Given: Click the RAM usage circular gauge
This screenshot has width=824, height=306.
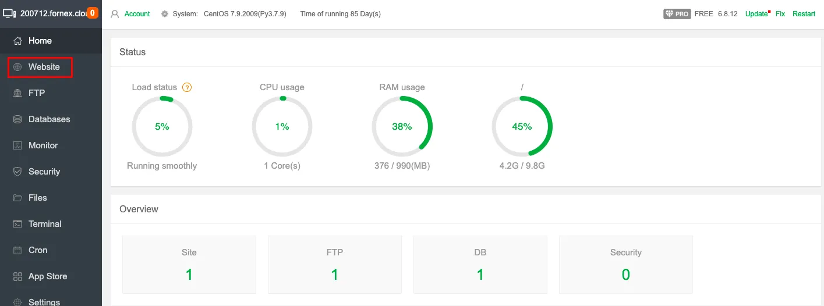Looking at the screenshot, I should coord(402,127).
